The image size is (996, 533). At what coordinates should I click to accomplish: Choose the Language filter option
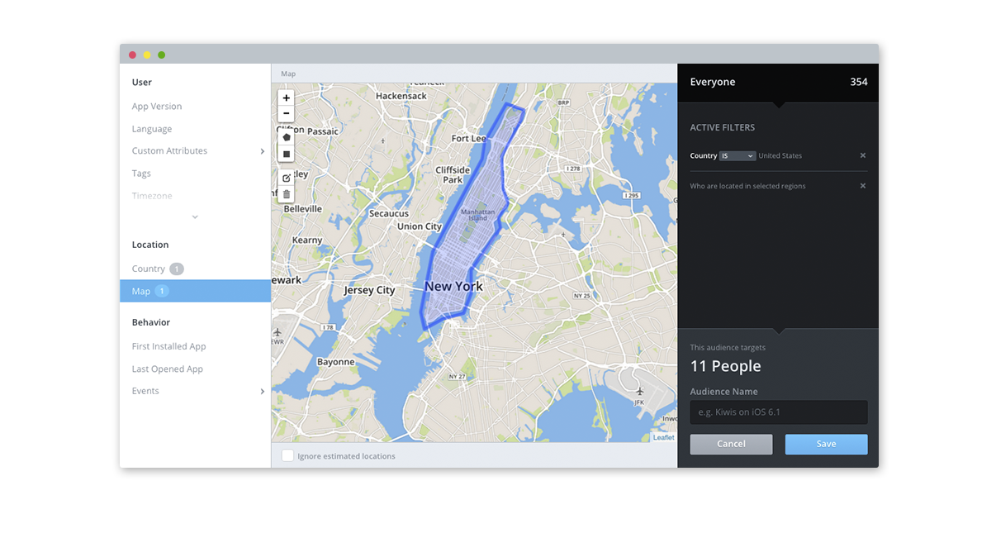pos(152,129)
